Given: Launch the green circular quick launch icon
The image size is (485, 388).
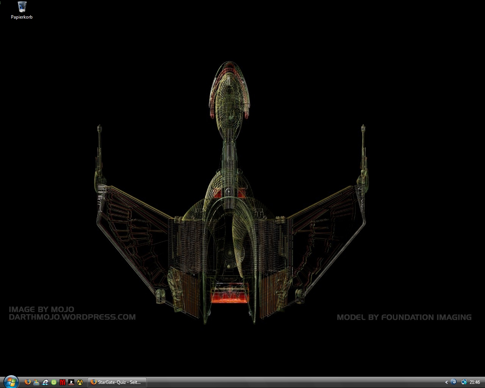Looking at the screenshot, I should 54,382.
